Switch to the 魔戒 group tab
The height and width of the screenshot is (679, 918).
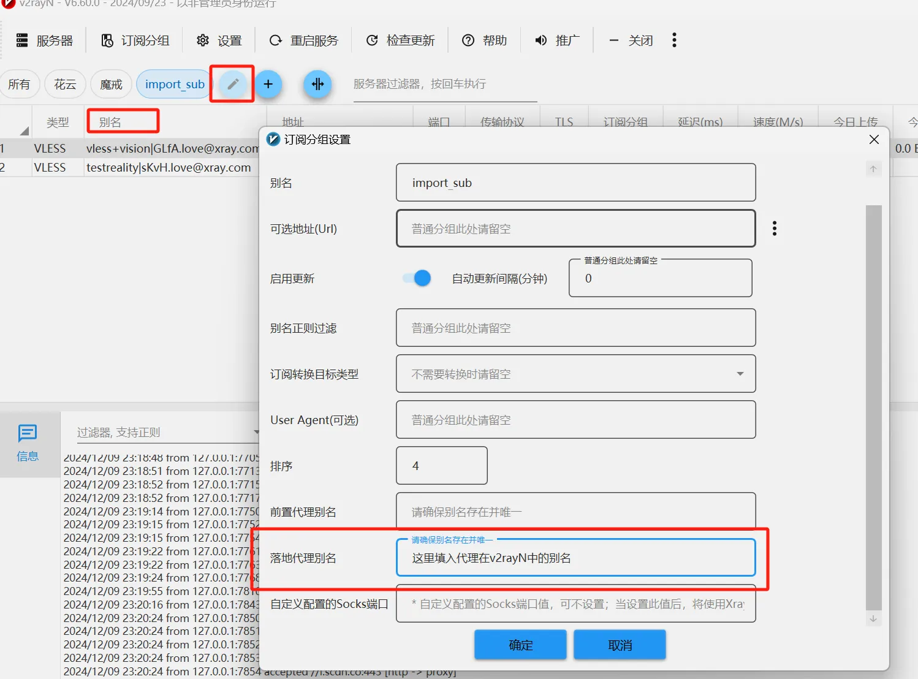(111, 84)
